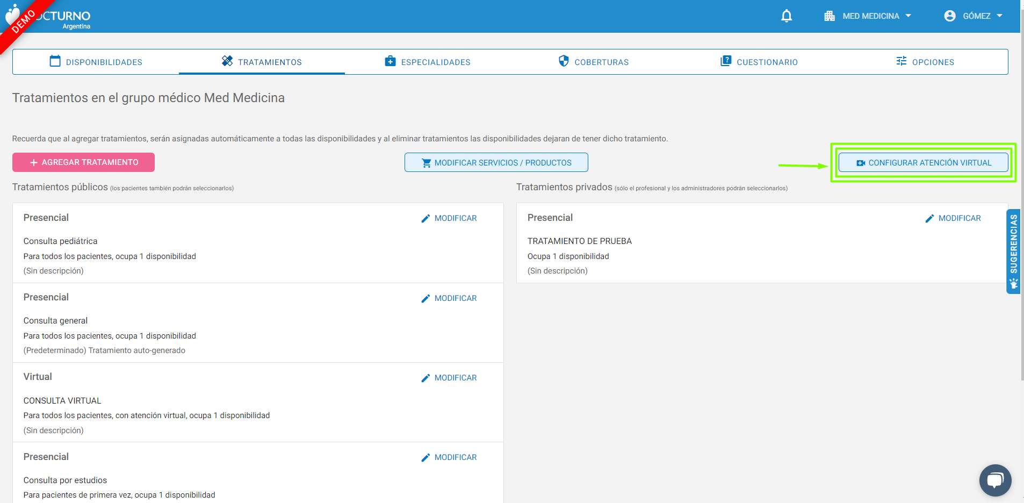This screenshot has width=1024, height=503.
Task: Select the 'CONSULTA VIRTUAL' treatment name
Action: [x=62, y=401]
